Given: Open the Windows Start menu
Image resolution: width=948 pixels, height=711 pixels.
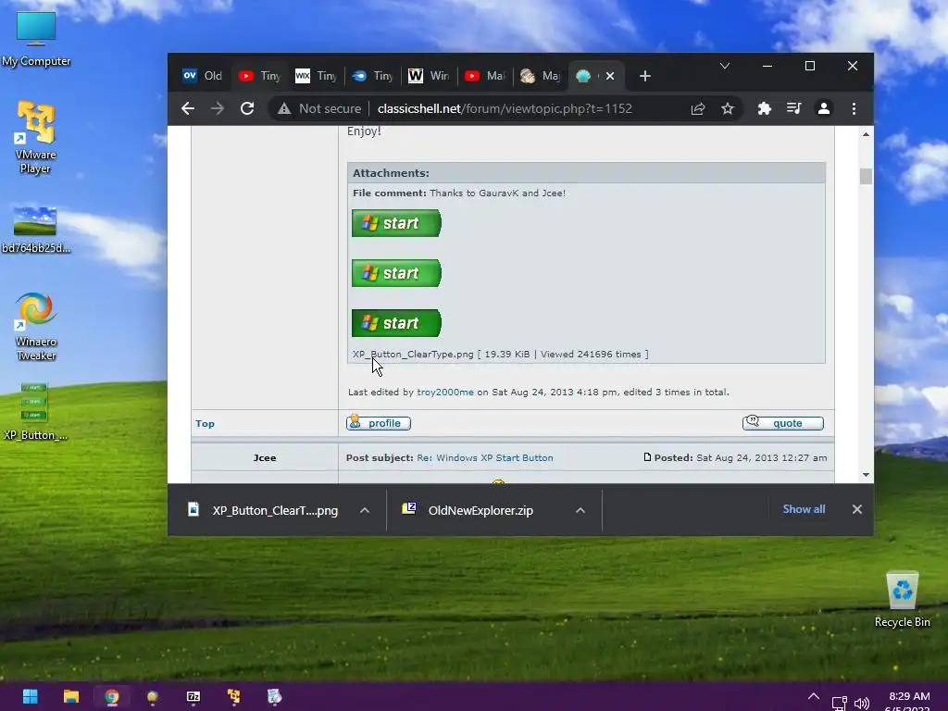Looking at the screenshot, I should (30, 696).
